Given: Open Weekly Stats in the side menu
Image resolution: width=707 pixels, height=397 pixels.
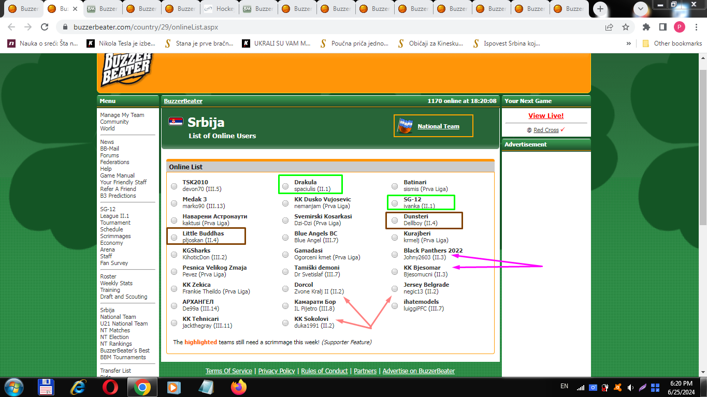Looking at the screenshot, I should [x=117, y=283].
